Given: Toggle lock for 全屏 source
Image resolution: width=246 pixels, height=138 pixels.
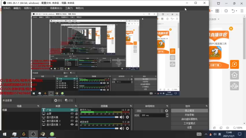Looking at the screenshot, I should coord(76,113).
